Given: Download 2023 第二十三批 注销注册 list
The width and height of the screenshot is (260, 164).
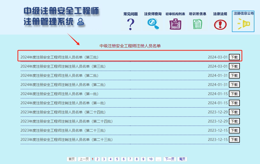Looking at the screenshot, I should click(234, 140).
